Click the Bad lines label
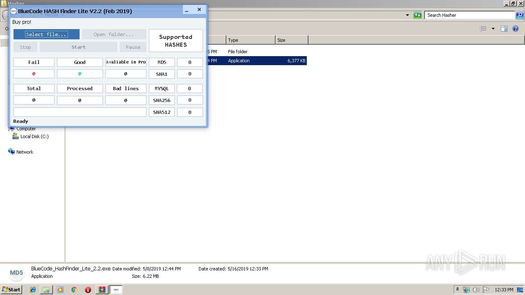 (x=126, y=88)
